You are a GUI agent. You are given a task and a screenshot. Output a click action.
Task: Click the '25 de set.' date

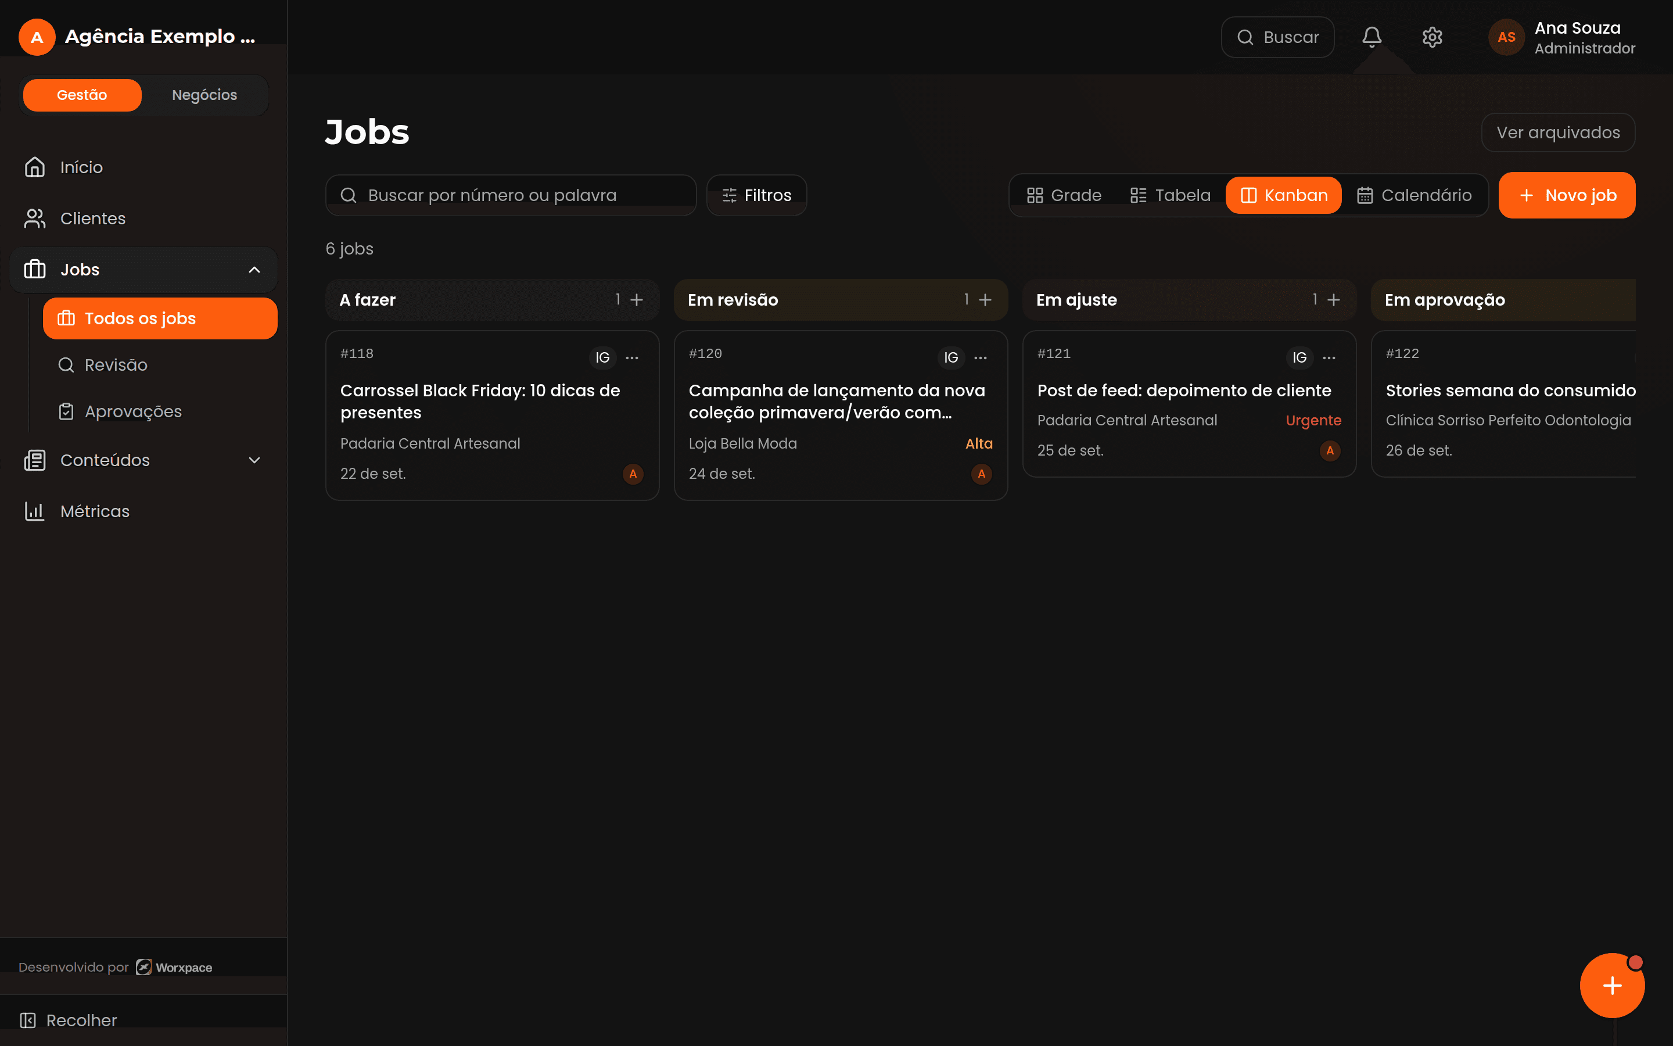click(x=1070, y=451)
